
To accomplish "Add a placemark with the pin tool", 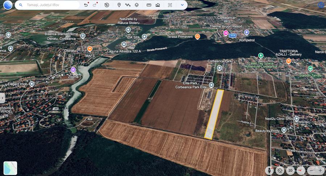I will (119, 5).
